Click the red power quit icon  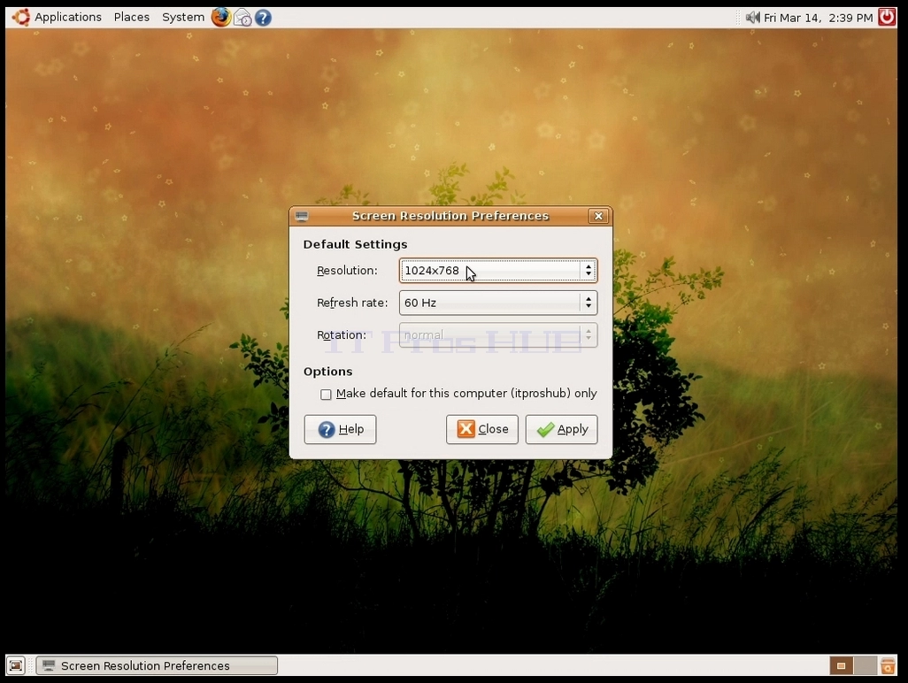click(x=887, y=17)
